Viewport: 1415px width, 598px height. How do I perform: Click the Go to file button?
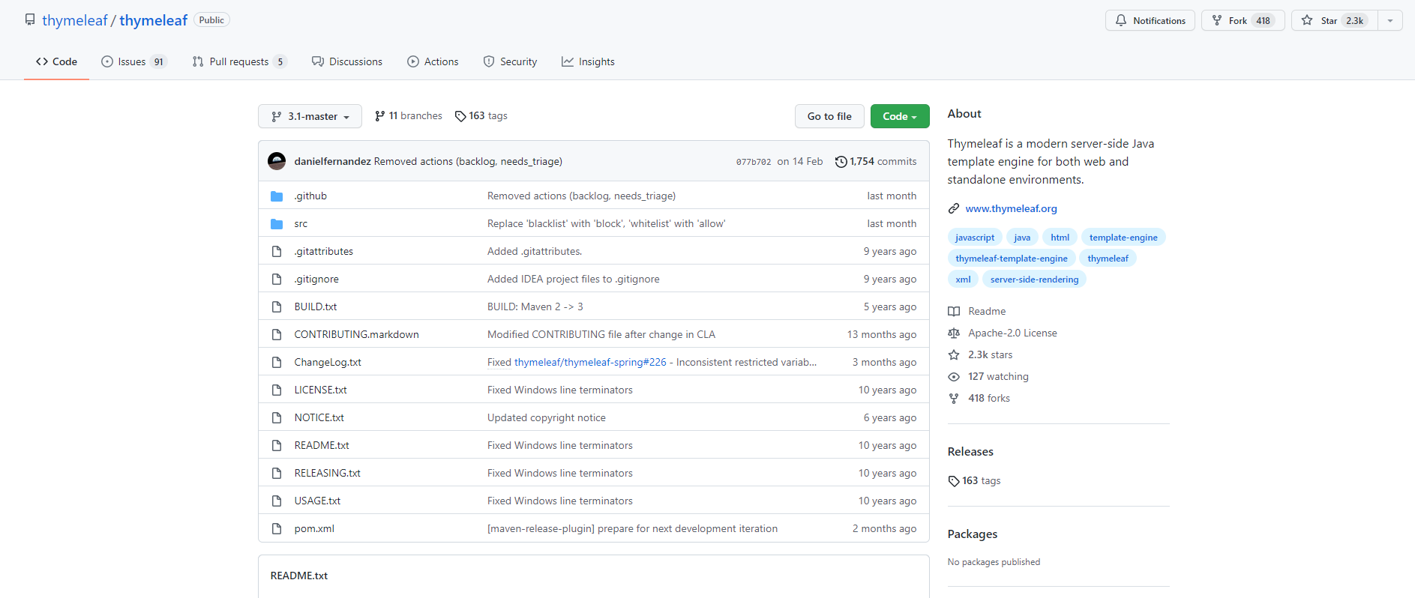click(829, 116)
